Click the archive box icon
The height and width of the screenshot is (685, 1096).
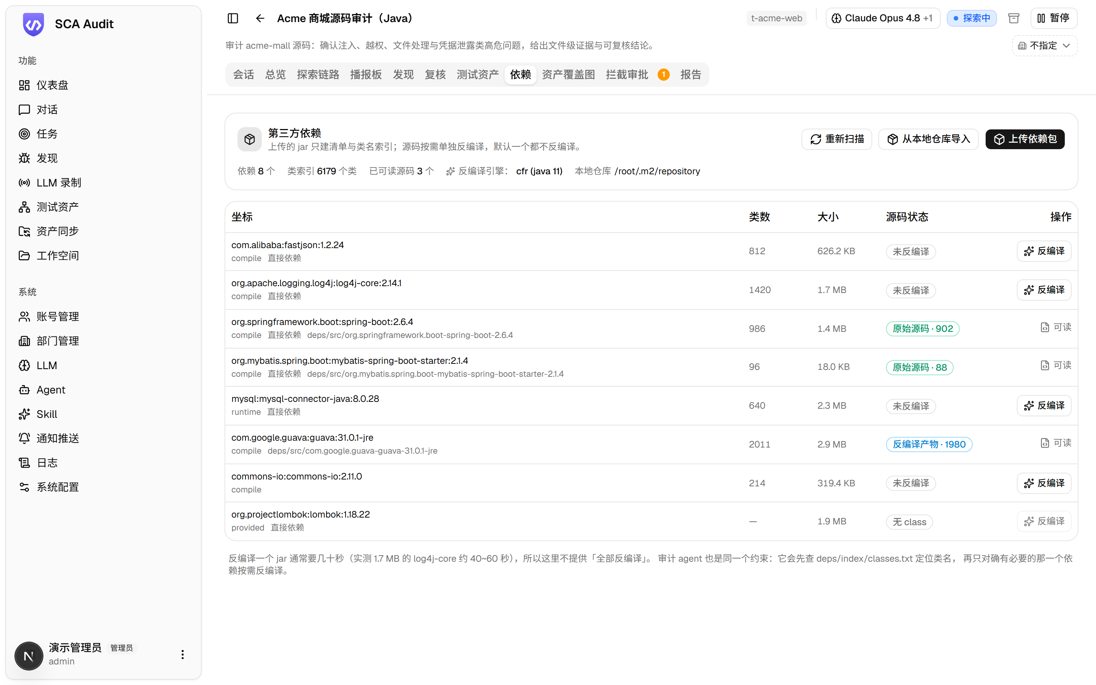click(x=1013, y=18)
